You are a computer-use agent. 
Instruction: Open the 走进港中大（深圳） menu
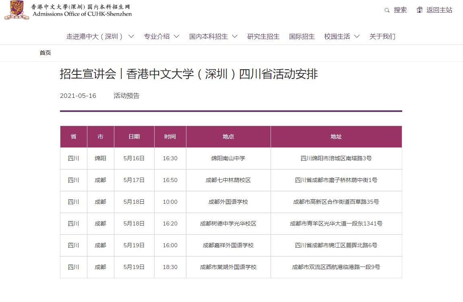point(94,36)
